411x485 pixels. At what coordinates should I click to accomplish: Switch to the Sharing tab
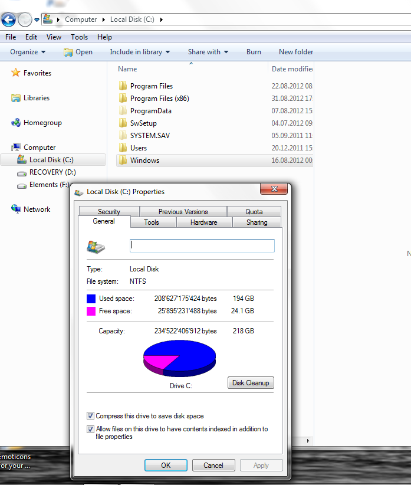click(257, 222)
